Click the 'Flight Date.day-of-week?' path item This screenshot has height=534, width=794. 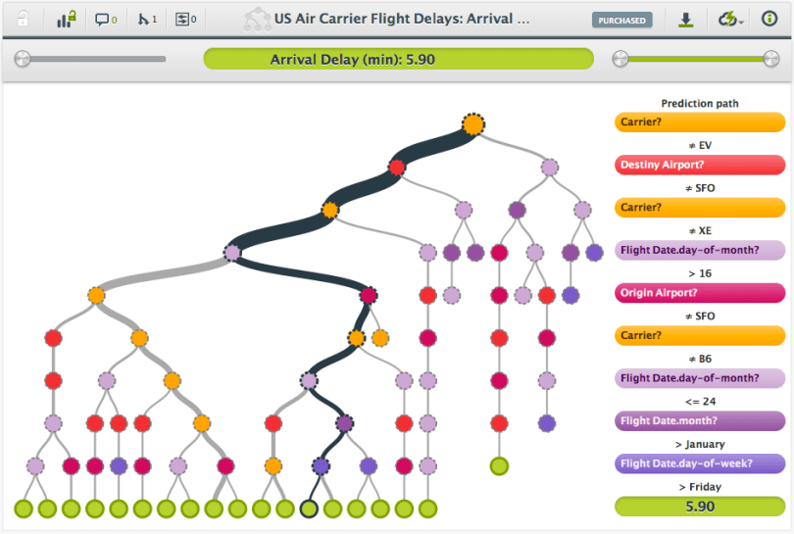700,463
